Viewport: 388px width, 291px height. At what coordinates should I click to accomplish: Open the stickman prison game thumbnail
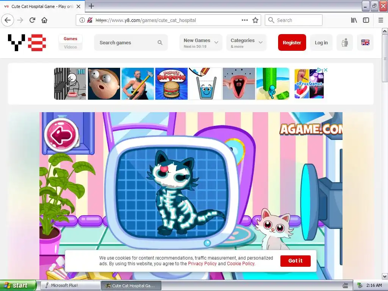[70, 84]
